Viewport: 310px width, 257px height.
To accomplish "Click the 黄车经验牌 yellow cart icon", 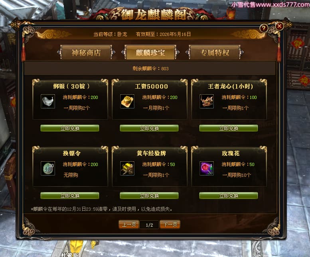I will (127, 168).
